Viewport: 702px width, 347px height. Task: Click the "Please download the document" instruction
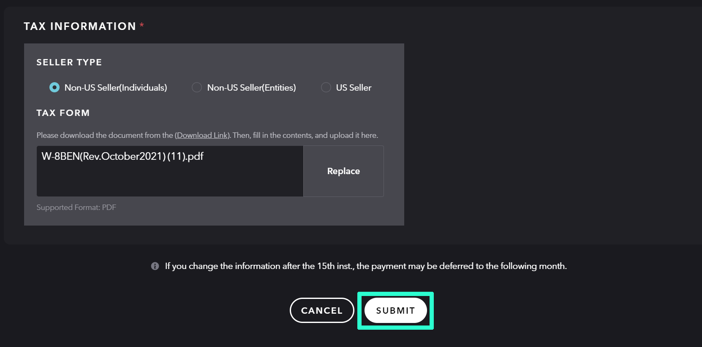(105, 135)
